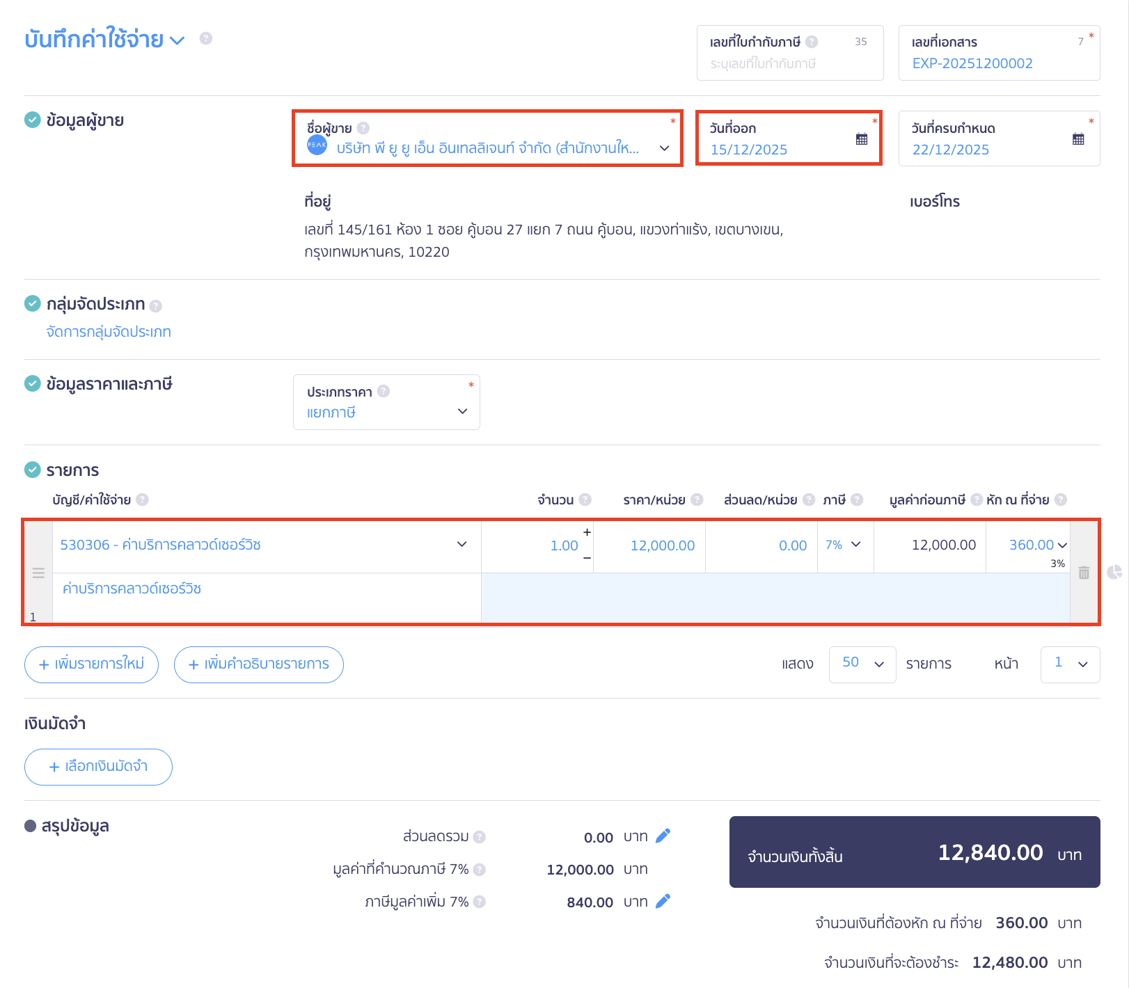Expand the 530306 expense account dropdown
This screenshot has height=988, width=1129.
(x=461, y=545)
